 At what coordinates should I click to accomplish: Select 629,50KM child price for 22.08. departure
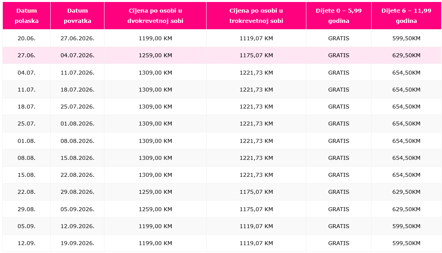406,192
